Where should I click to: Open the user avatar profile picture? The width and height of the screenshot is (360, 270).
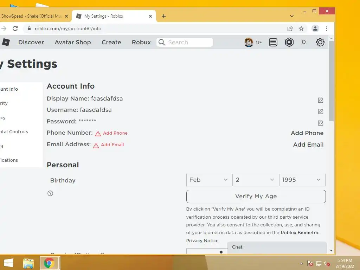tap(249, 42)
